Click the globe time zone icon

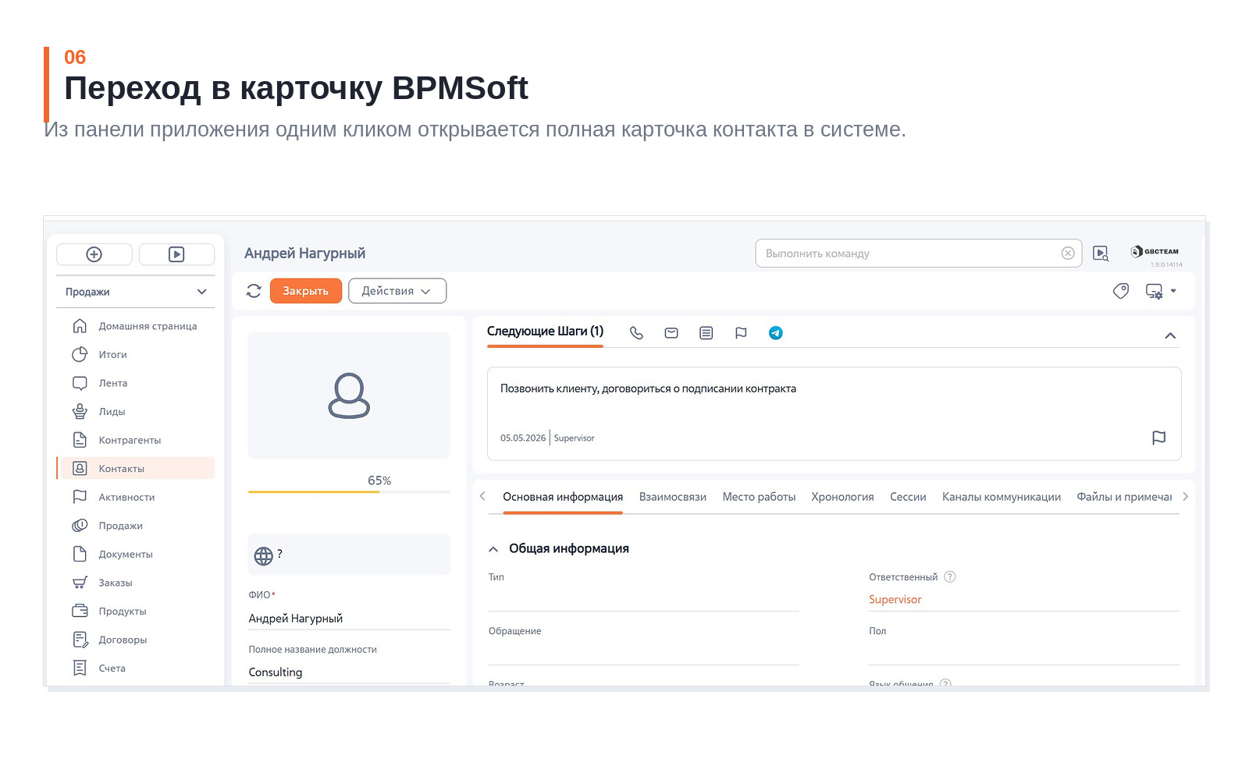coord(264,555)
